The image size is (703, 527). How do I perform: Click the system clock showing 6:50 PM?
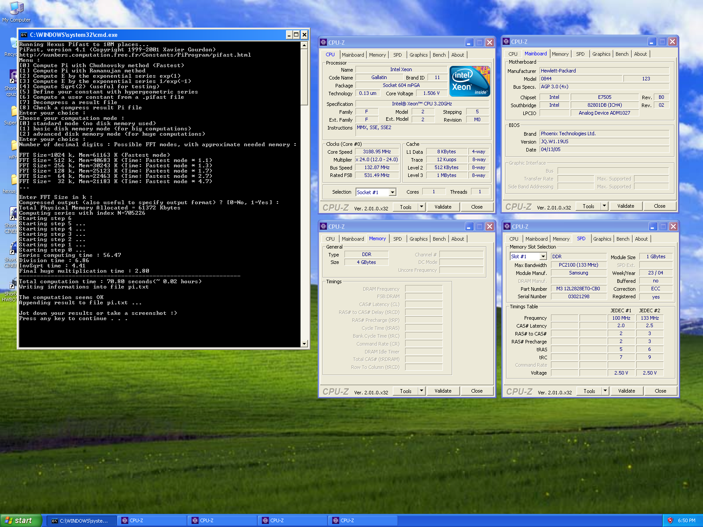tap(687, 520)
